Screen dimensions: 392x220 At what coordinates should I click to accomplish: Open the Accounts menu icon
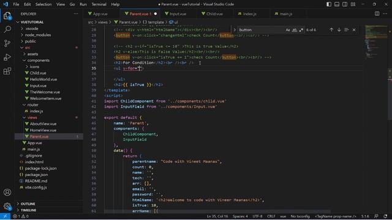[x=7, y=193]
